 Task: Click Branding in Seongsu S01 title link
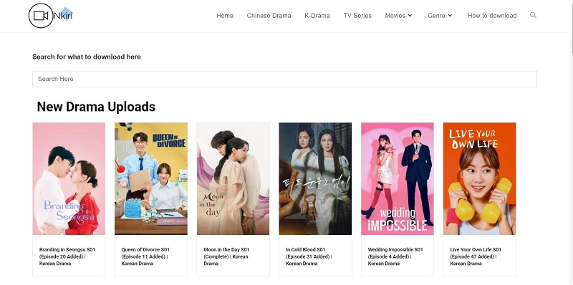click(67, 256)
